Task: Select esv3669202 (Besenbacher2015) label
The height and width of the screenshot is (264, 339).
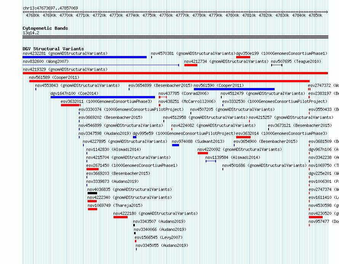Action: [x=111, y=117]
